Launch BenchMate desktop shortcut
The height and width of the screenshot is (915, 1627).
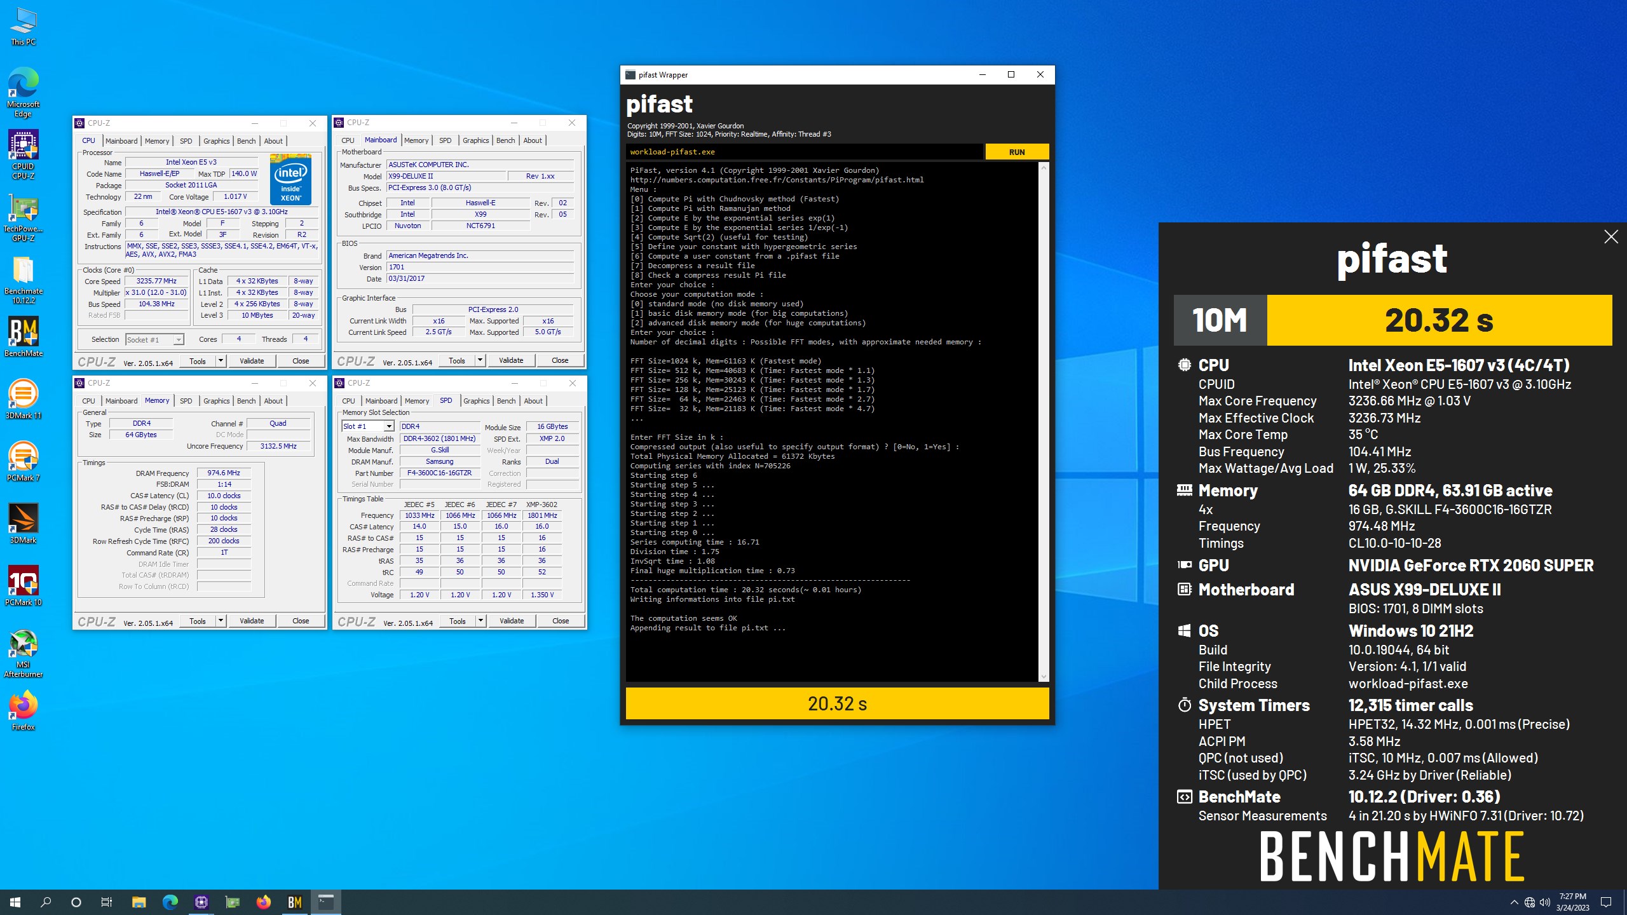[x=24, y=337]
